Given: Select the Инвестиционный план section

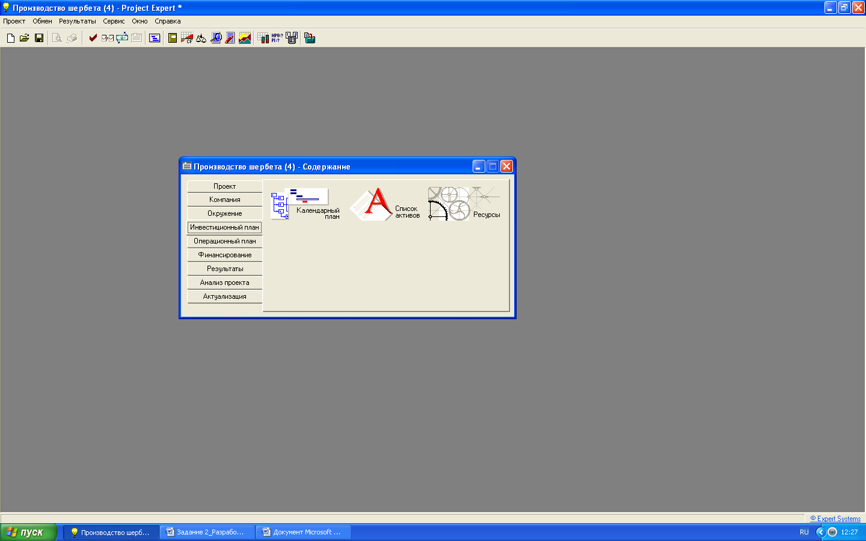Looking at the screenshot, I should 224,227.
